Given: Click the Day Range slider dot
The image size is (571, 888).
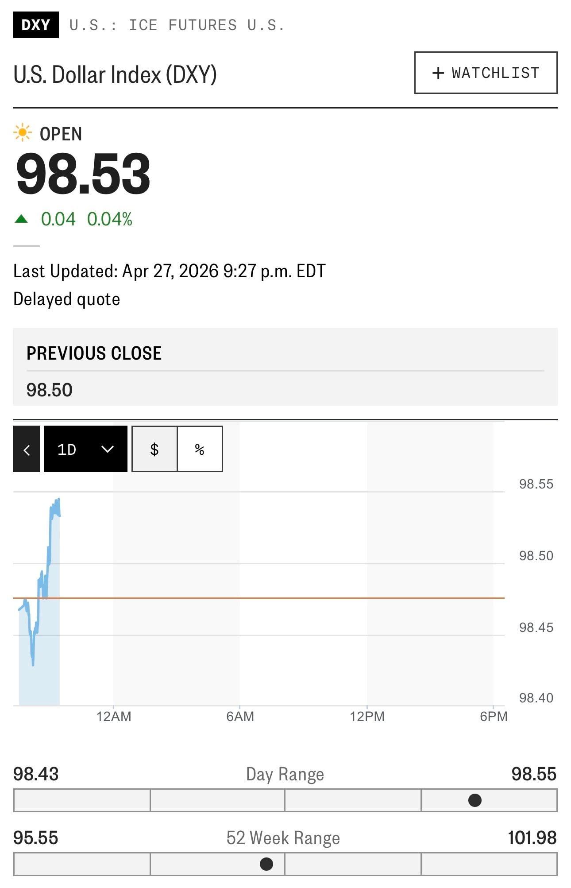Looking at the screenshot, I should (x=475, y=800).
